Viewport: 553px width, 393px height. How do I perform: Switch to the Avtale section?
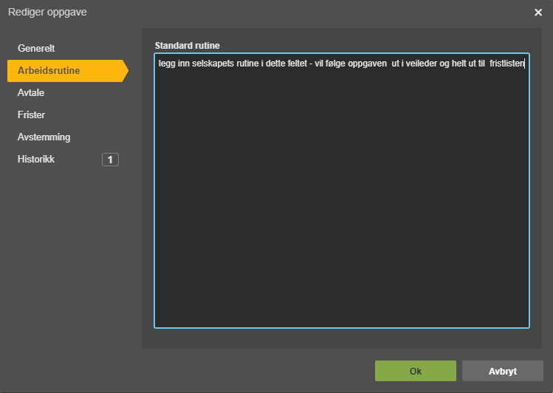tap(31, 93)
